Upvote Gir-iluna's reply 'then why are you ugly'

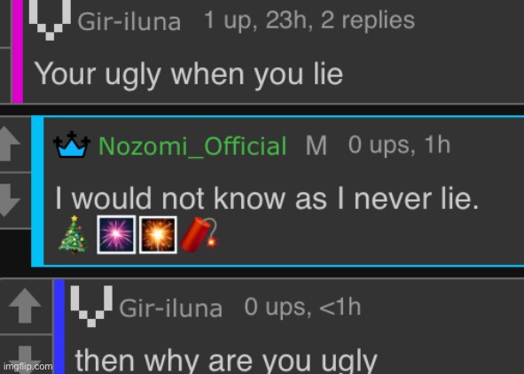(25, 306)
